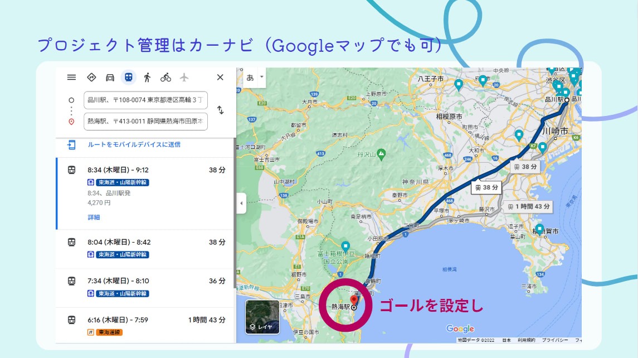Click the 八王子市 city label
The height and width of the screenshot is (358, 638).
[x=431, y=79]
